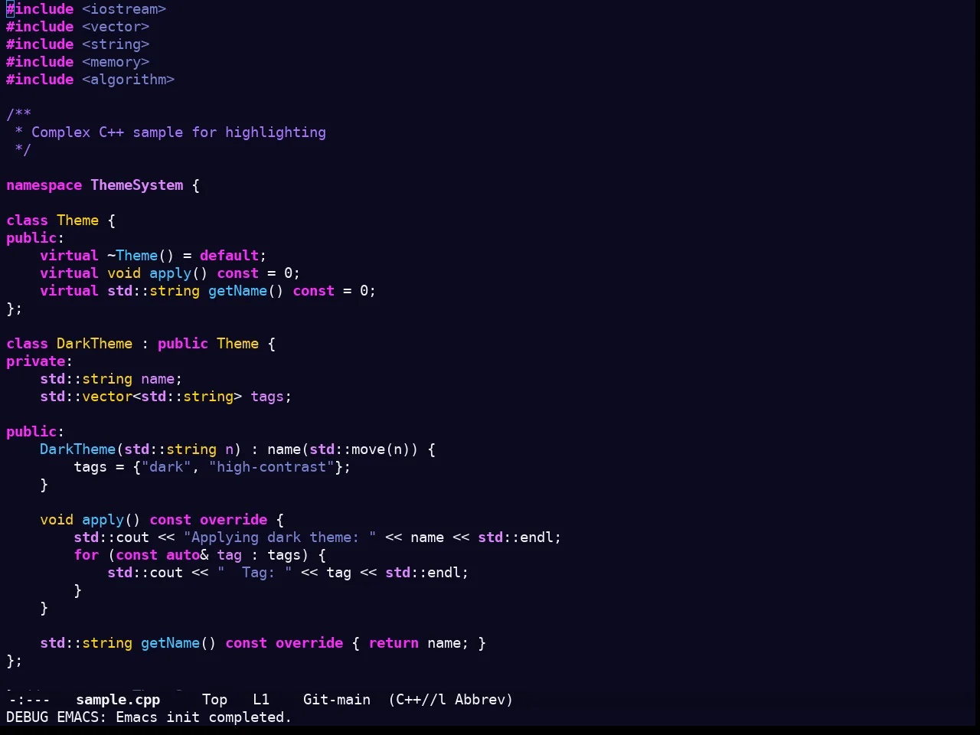980x735 pixels.
Task: Click 'DarkTheme' in the class declaration line
Action: [x=95, y=344]
